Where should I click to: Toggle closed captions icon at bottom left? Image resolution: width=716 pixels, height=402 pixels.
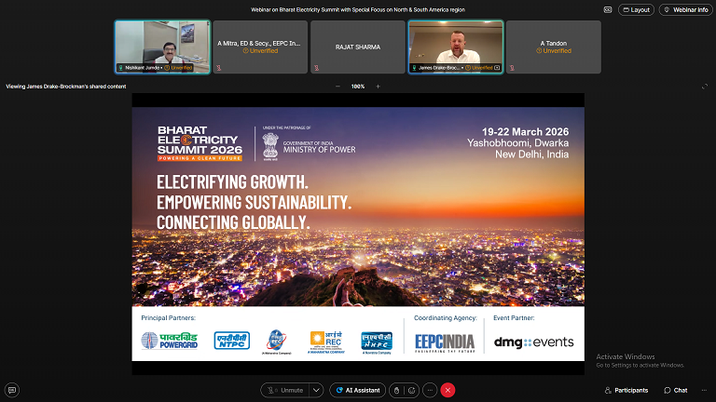tap(11, 390)
